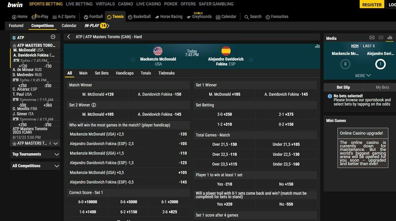Pick comeback win No -550
The image size is (396, 221).
click(286, 204)
